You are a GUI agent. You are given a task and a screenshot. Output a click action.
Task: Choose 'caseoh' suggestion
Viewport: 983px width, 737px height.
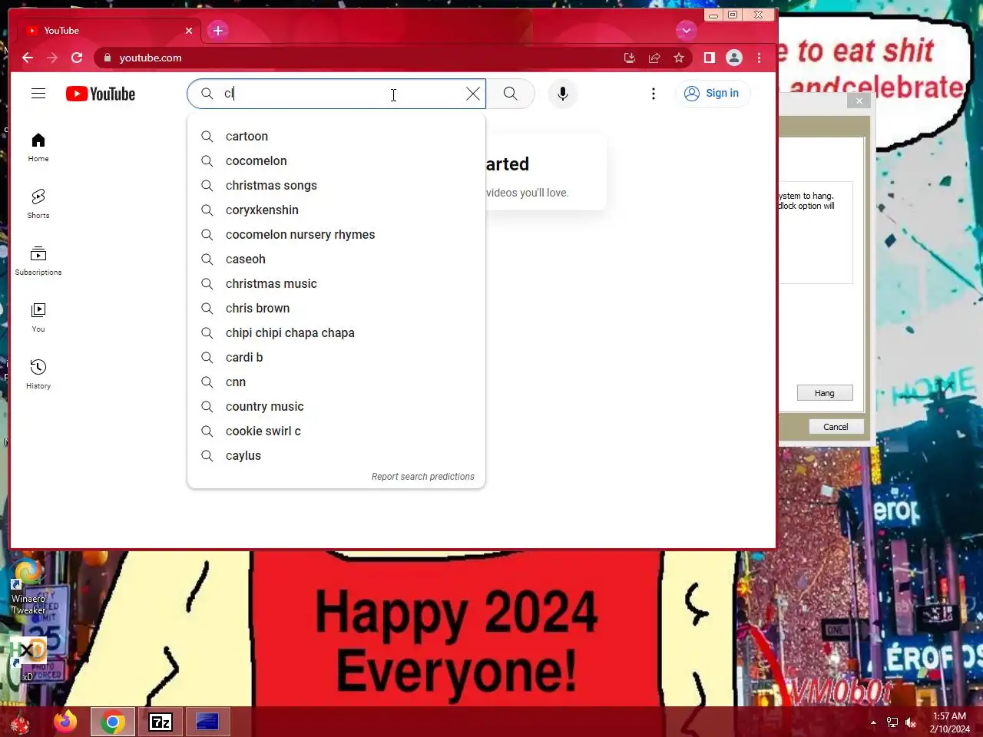[x=336, y=259]
